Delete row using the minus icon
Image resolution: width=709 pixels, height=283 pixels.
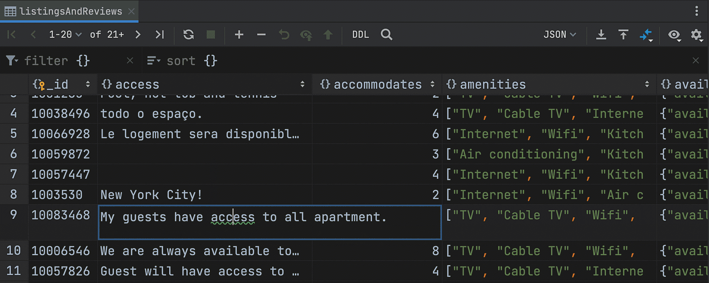click(x=261, y=34)
